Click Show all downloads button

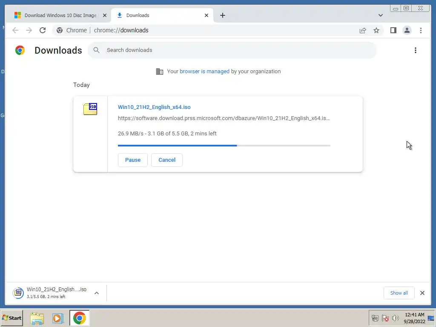399,293
